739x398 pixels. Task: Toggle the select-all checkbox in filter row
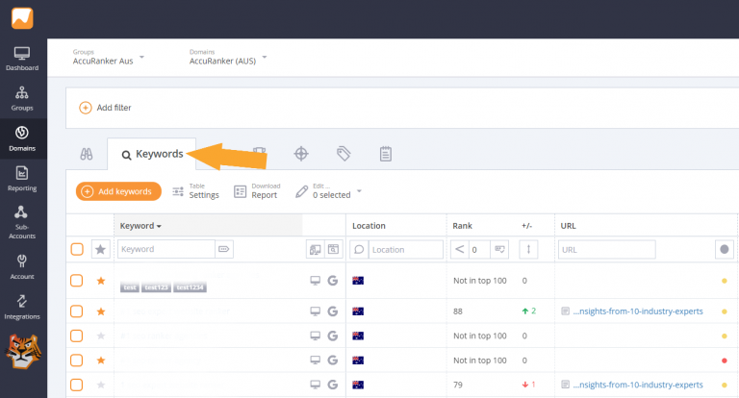point(77,249)
